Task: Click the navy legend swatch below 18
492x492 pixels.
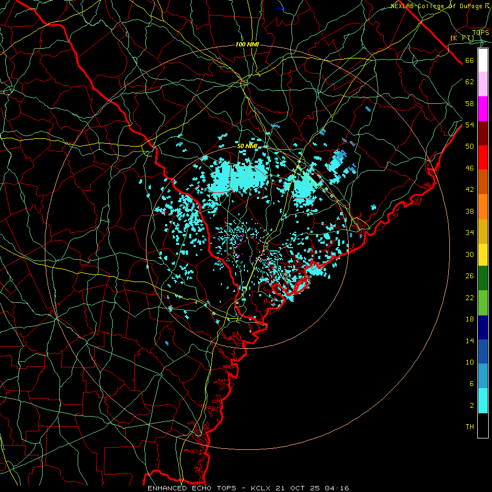Action: (483, 327)
